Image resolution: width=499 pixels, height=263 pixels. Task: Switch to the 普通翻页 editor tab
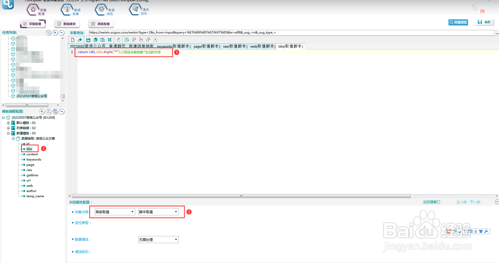(x=117, y=46)
